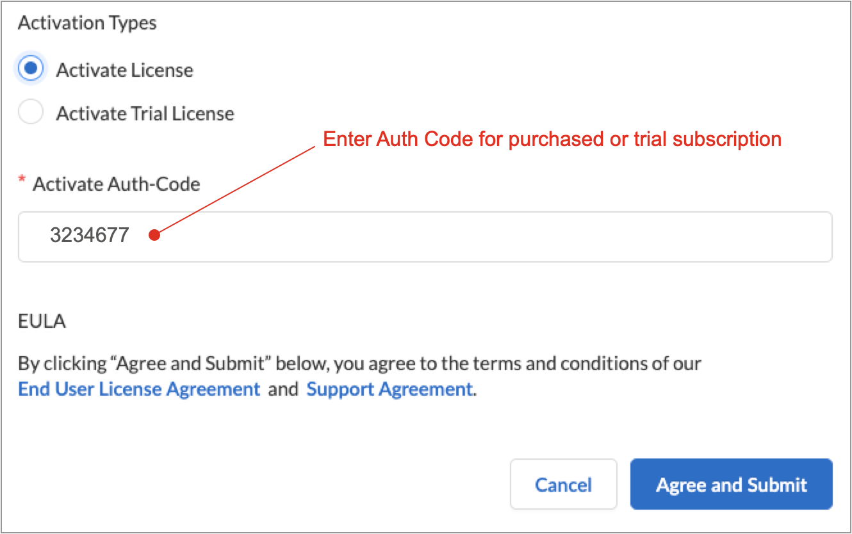
Task: Click the 'Activate Auth-Code' field label
Action: (x=116, y=184)
